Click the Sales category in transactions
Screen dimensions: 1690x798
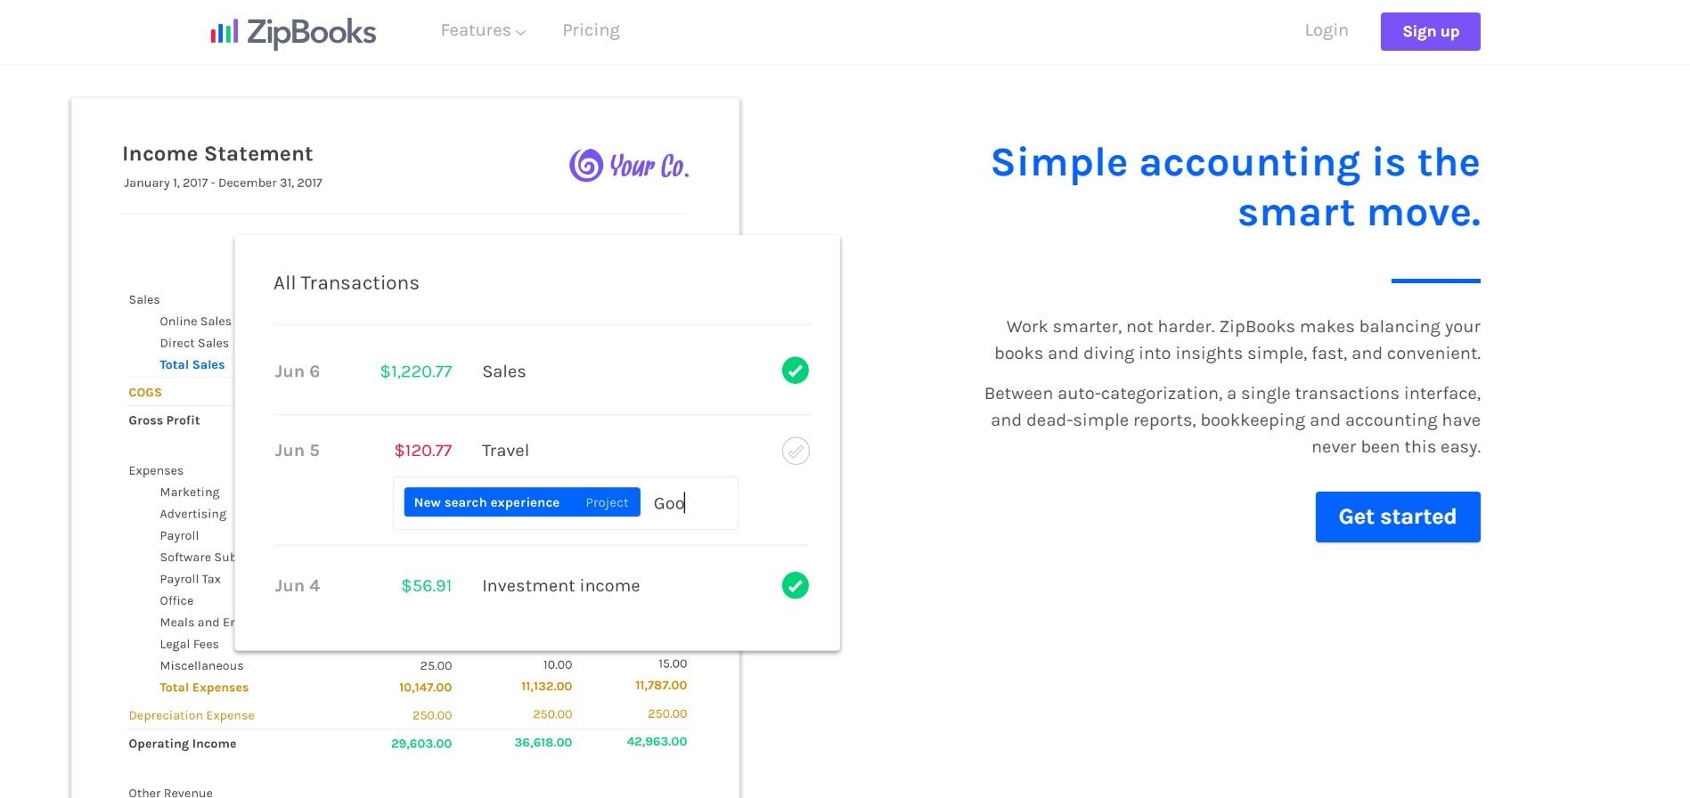(503, 371)
